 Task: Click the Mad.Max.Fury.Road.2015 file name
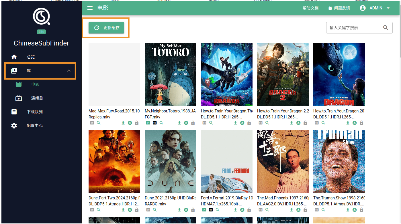[x=114, y=114]
